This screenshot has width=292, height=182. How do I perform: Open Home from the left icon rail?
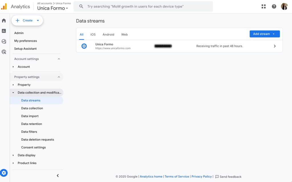tap(4, 21)
